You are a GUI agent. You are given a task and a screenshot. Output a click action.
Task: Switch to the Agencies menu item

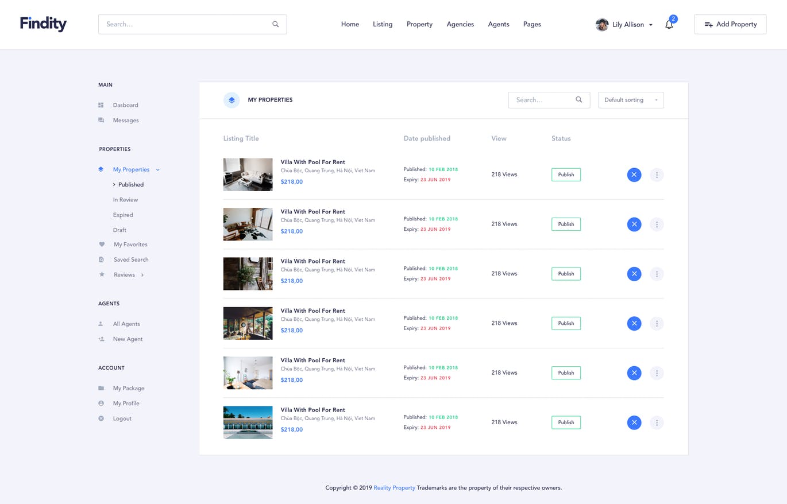[460, 24]
